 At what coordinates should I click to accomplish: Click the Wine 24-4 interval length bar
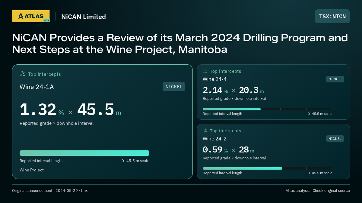[267, 109]
